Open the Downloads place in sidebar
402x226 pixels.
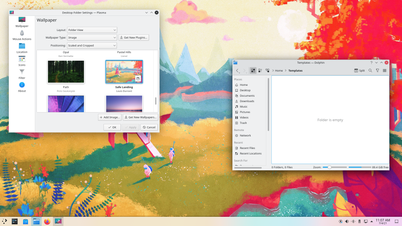click(247, 101)
